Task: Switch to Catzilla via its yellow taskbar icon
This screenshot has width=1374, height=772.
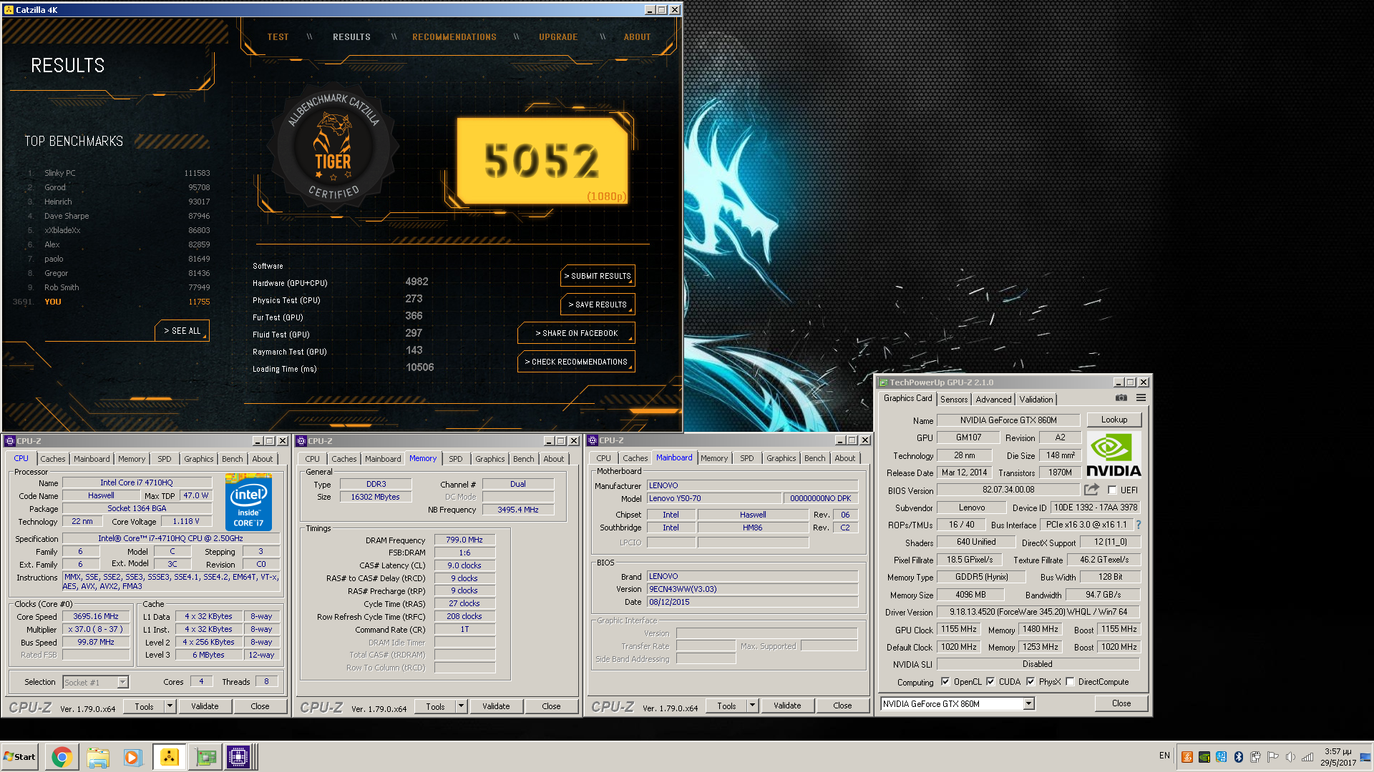Action: pyautogui.click(x=170, y=757)
